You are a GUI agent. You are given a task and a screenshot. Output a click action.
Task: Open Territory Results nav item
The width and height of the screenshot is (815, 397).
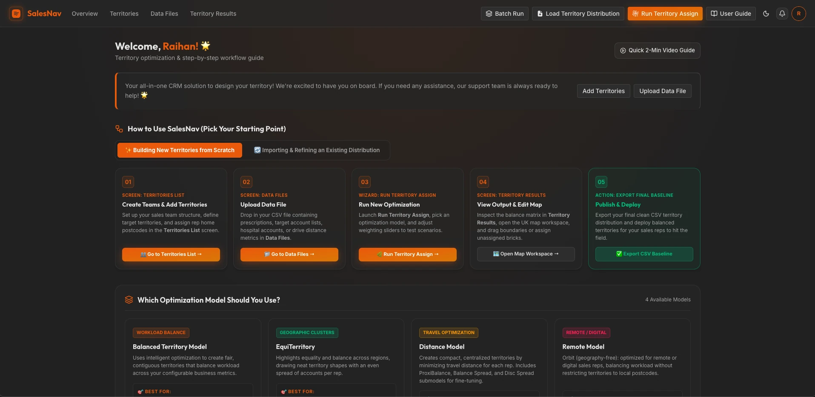(213, 14)
